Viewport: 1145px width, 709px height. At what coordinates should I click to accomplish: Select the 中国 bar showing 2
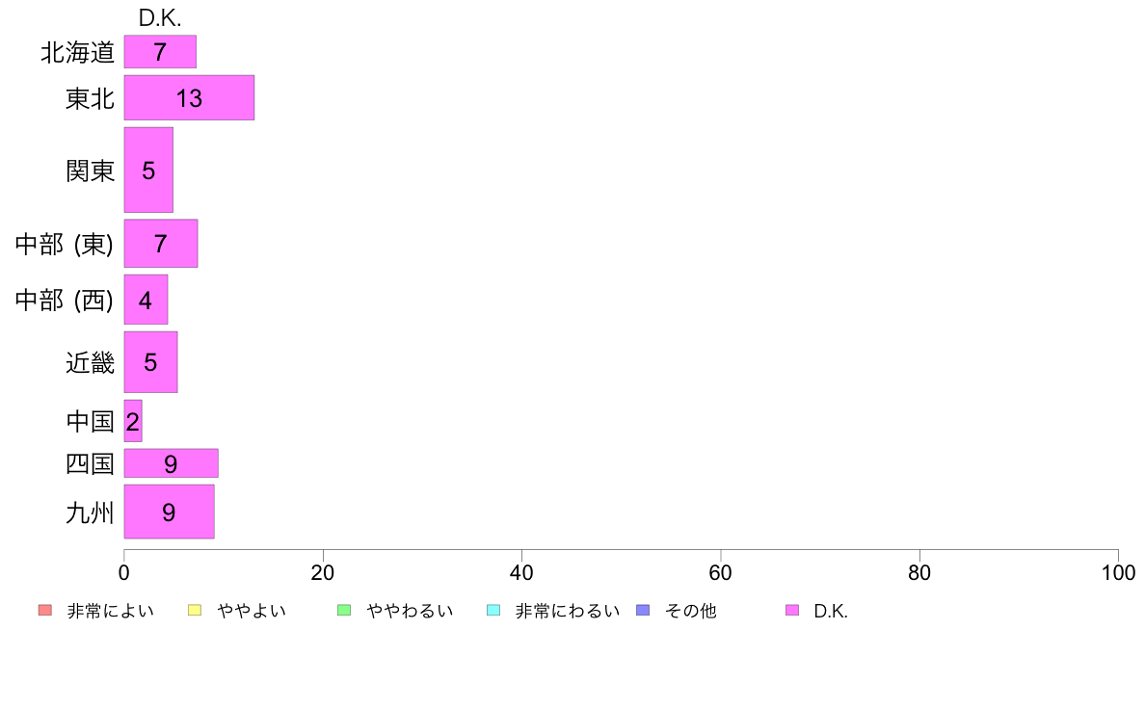coord(133,421)
